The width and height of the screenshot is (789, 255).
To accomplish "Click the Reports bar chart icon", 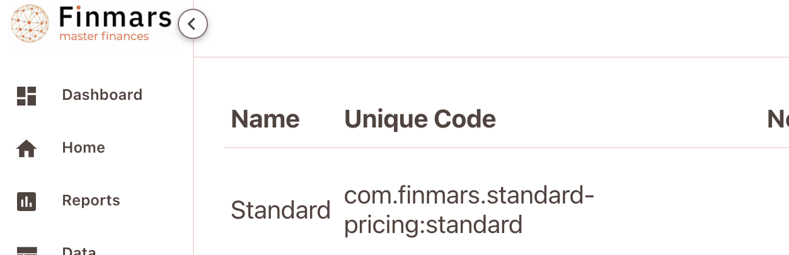I will (x=26, y=202).
